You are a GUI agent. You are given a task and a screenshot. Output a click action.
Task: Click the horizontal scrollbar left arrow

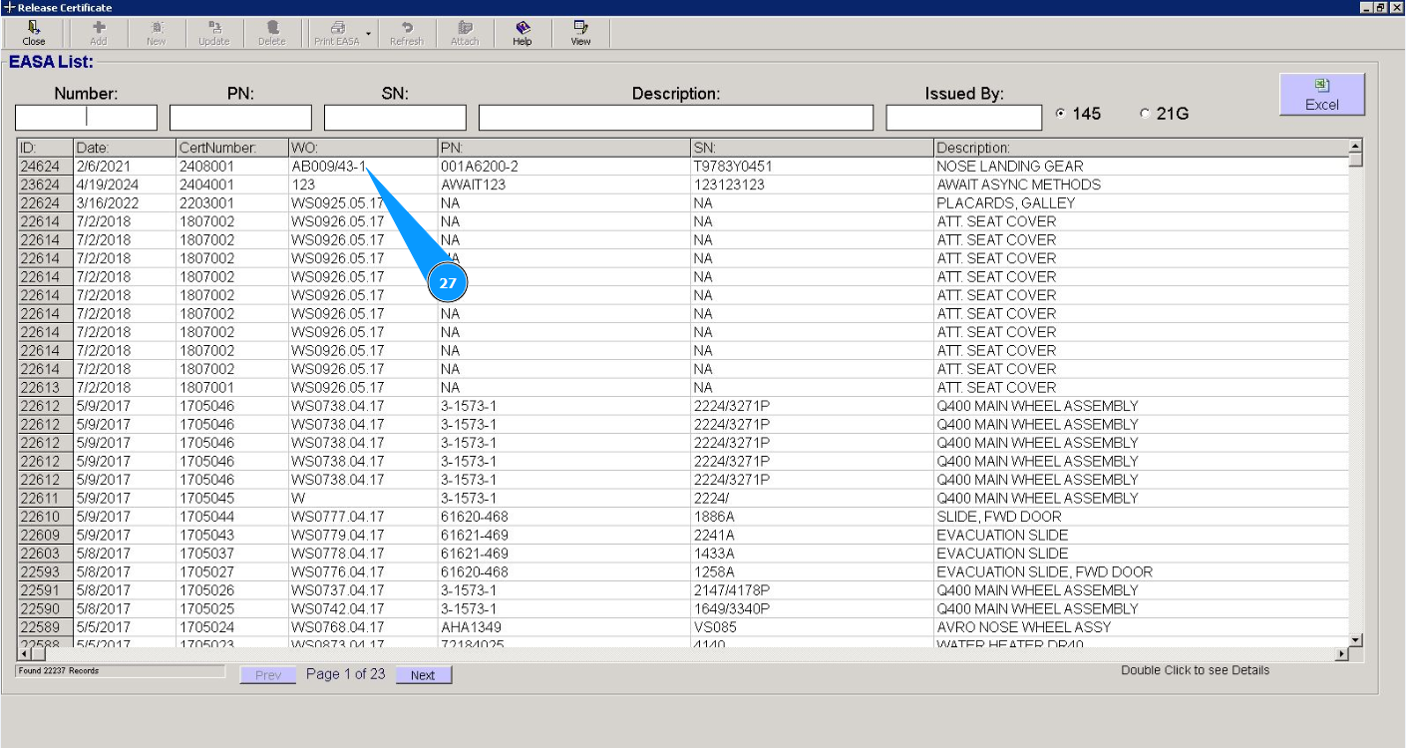click(x=24, y=654)
